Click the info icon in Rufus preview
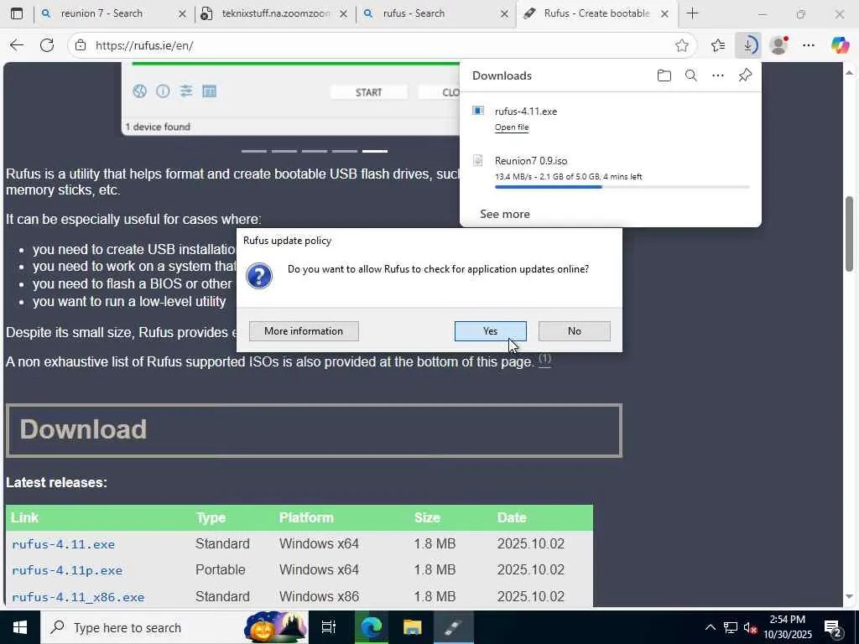The height and width of the screenshot is (644, 859). [x=163, y=91]
